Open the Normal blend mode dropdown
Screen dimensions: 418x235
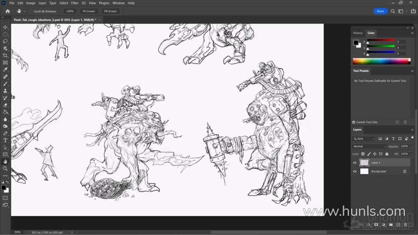(x=369, y=146)
